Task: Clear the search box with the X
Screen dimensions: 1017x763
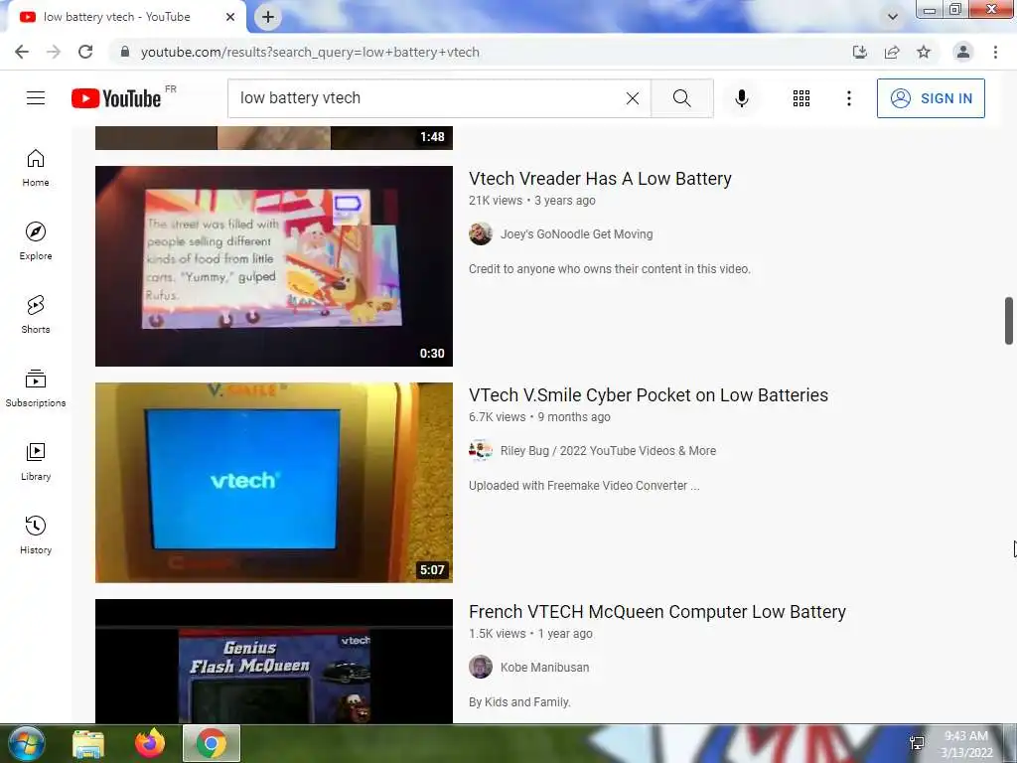Action: click(633, 98)
